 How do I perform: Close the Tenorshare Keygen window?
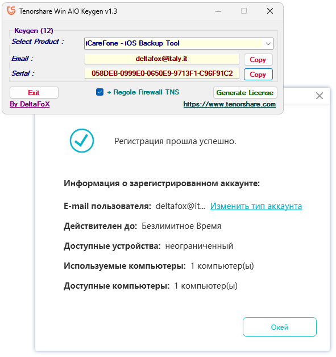pos(270,11)
